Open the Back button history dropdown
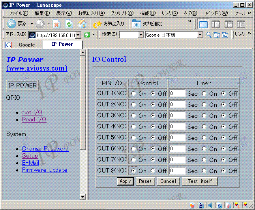This screenshot has width=255, height=210. pyautogui.click(x=32, y=24)
